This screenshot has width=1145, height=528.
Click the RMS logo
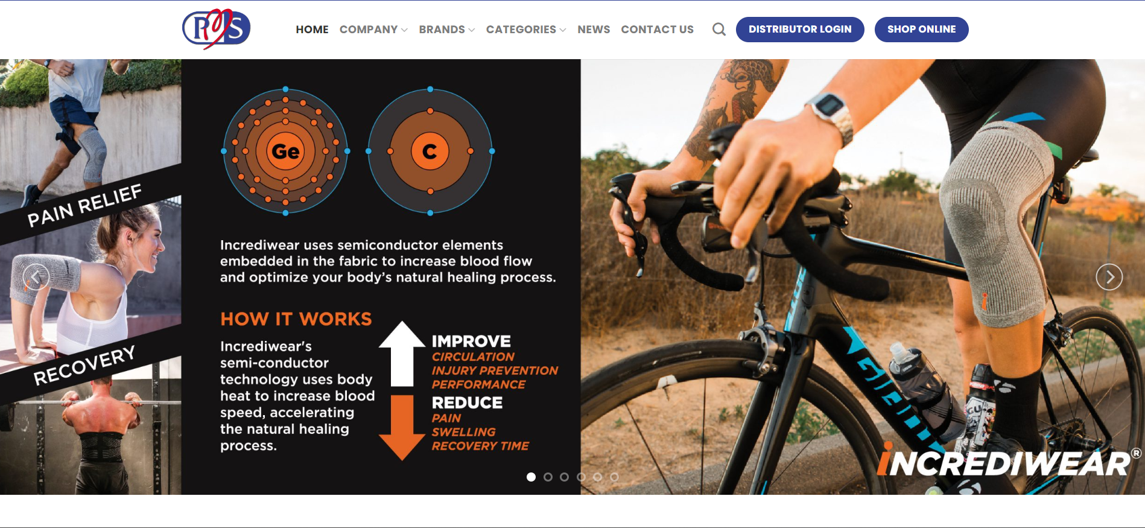pos(217,28)
